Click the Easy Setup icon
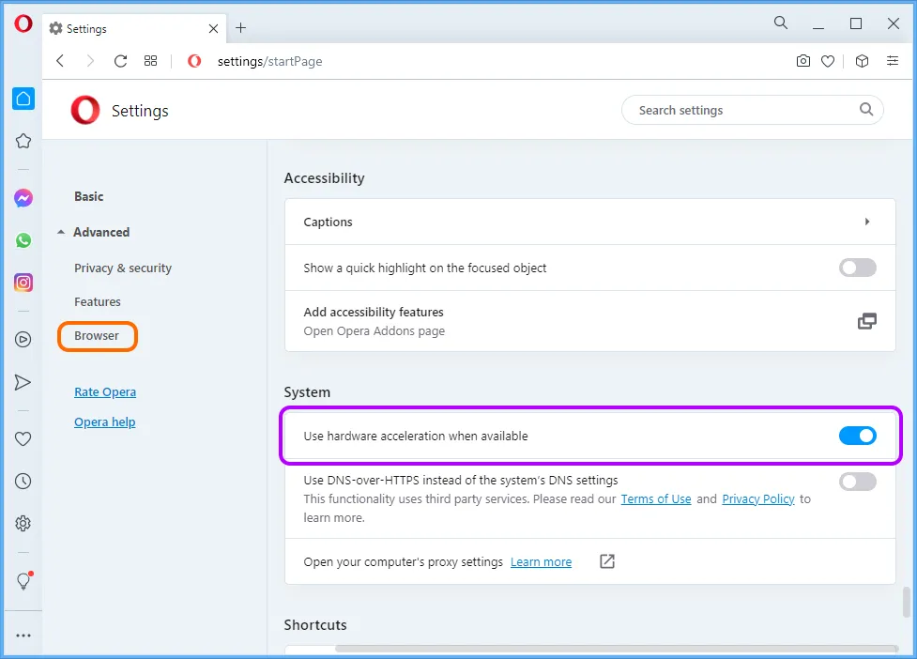The height and width of the screenshot is (659, 917). [x=893, y=61]
